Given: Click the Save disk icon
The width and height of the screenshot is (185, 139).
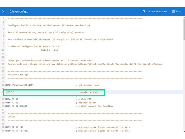Looking at the screenshot, I should coord(173,11).
